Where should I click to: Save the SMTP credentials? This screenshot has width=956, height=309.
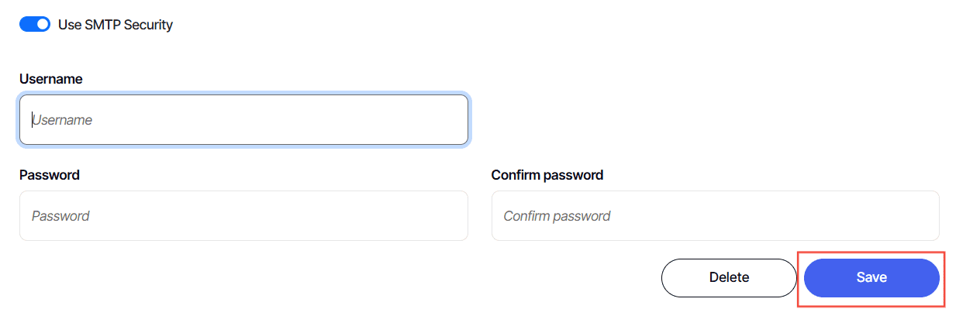[871, 277]
